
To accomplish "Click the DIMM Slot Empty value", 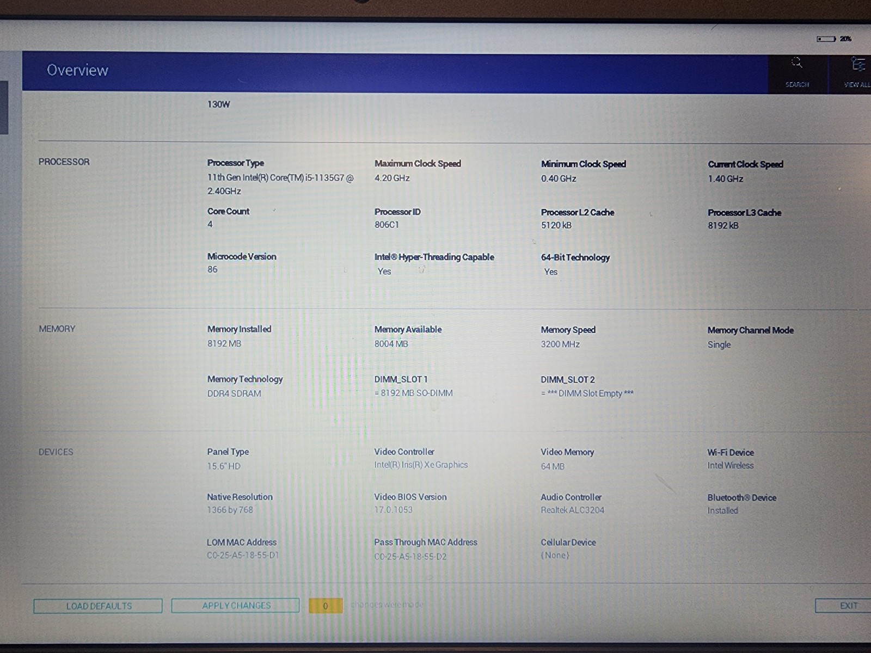I will pyautogui.click(x=587, y=393).
